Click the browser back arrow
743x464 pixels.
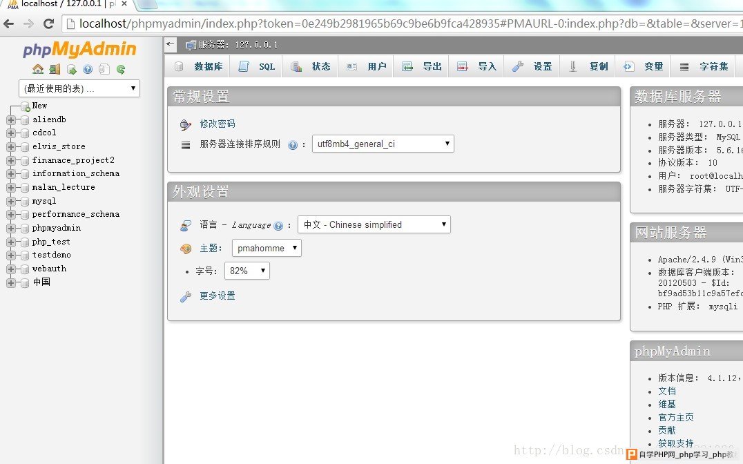click(x=9, y=23)
